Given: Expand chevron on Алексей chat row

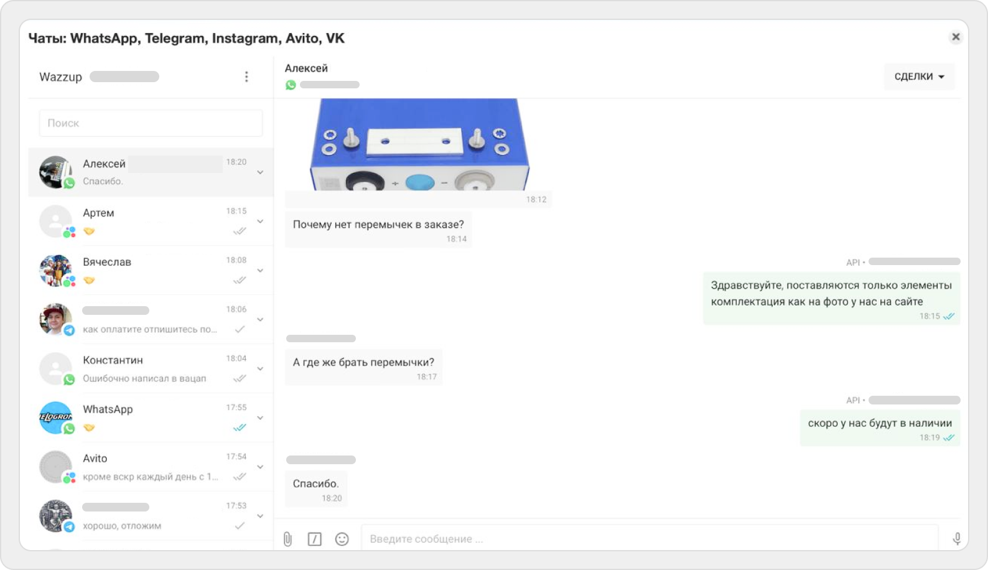Looking at the screenshot, I should [260, 172].
